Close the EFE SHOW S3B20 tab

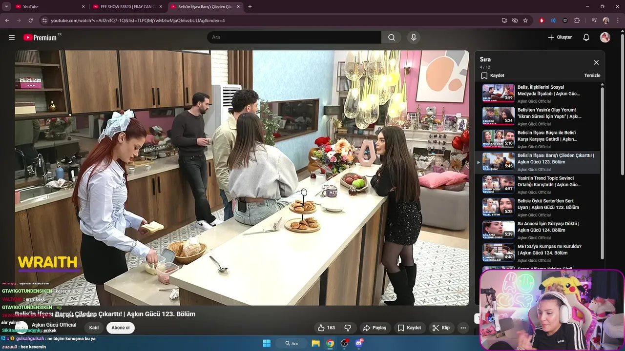pyautogui.click(x=161, y=7)
